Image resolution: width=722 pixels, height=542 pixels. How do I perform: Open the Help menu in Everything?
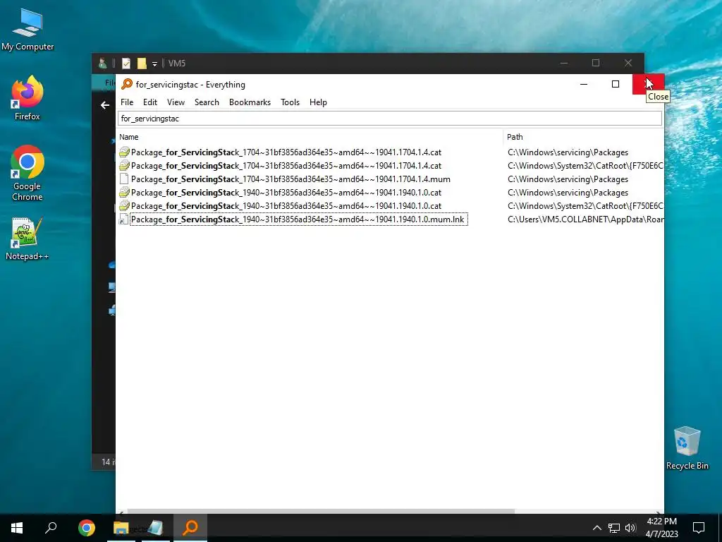pos(318,102)
